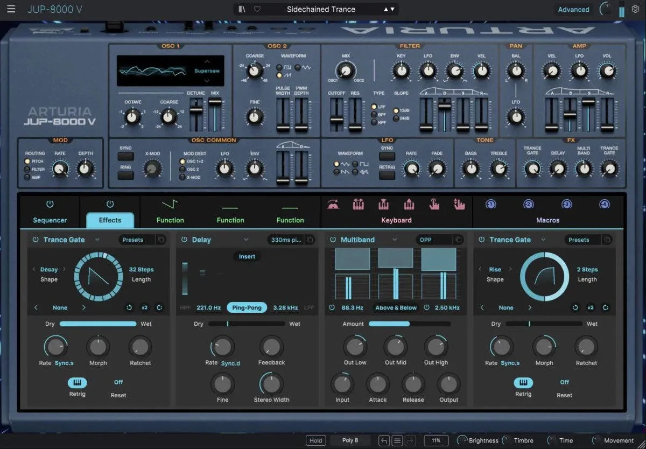Screen dimensions: 646x449
Task: Open Delay 330ms preset dropdown
Action: click(285, 240)
